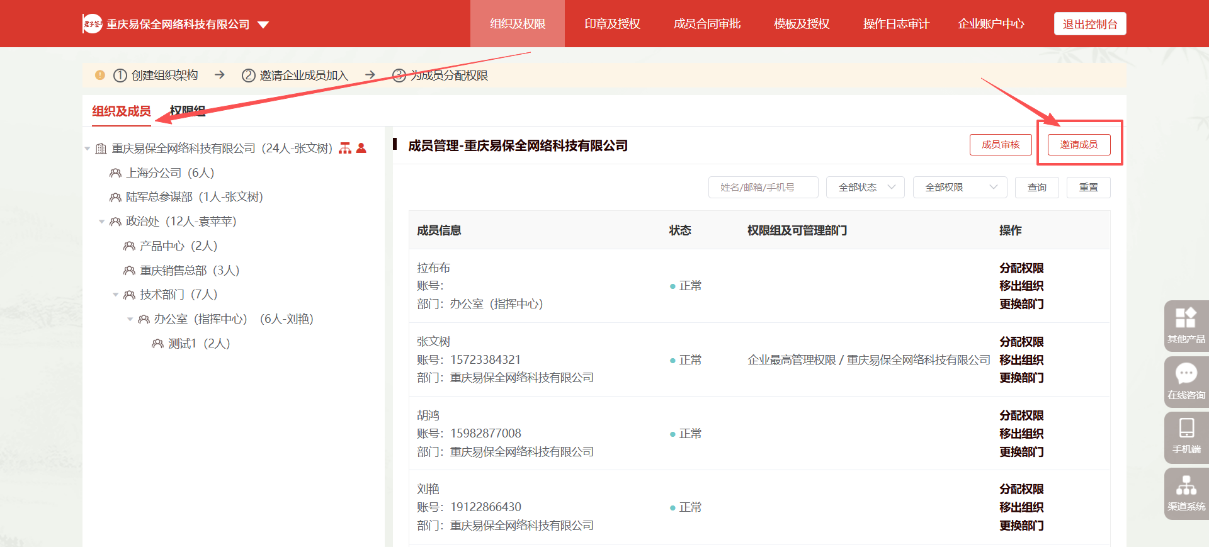The height and width of the screenshot is (547, 1209).
Task: Click the 邀请成员 button
Action: [1079, 145]
